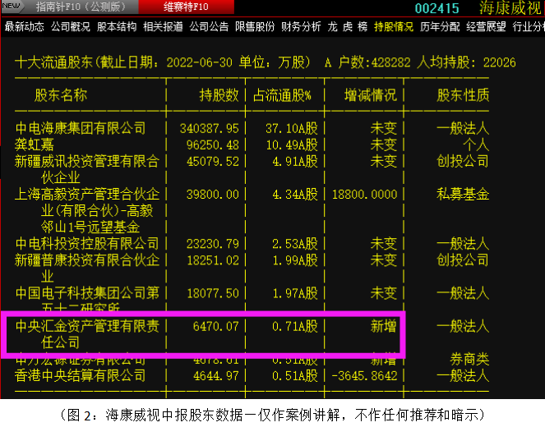Click 新增 in 中央汇金 row
This screenshot has height=427, width=545.
384,326
